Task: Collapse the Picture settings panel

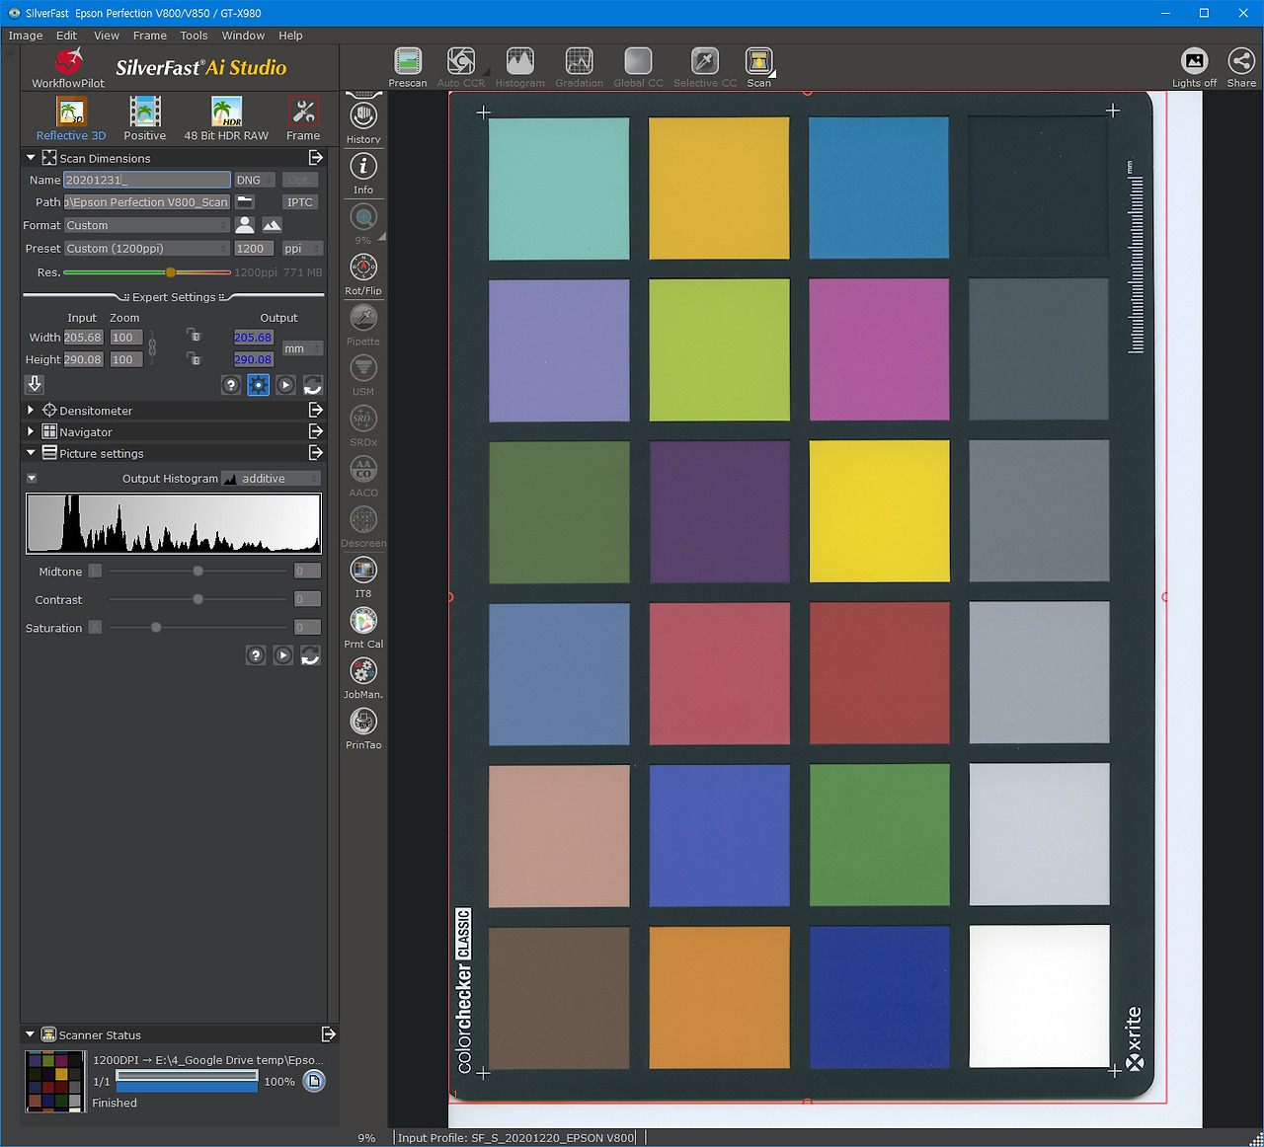Action: (31, 453)
